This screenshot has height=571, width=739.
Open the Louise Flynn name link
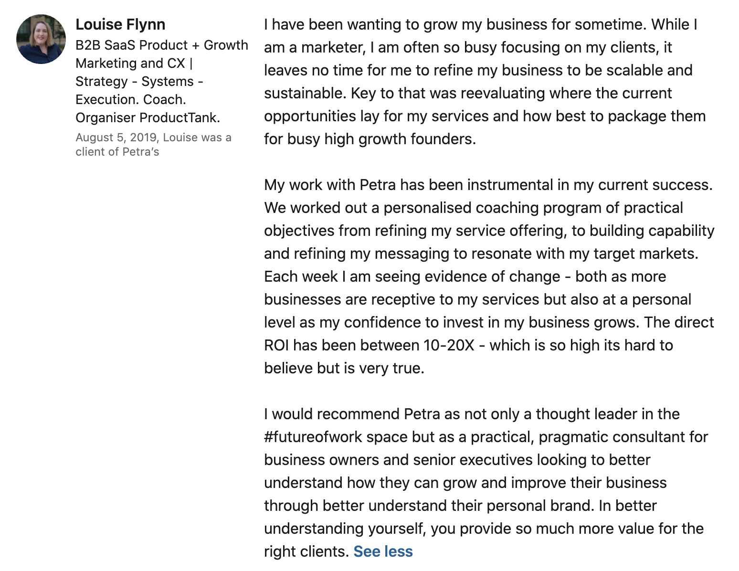(x=120, y=24)
